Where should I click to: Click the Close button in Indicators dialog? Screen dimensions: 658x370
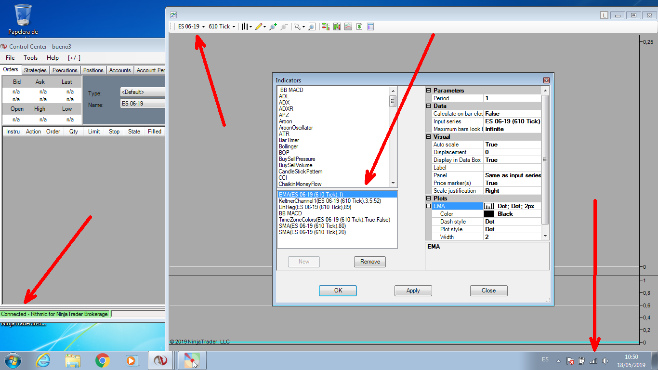pyautogui.click(x=488, y=291)
